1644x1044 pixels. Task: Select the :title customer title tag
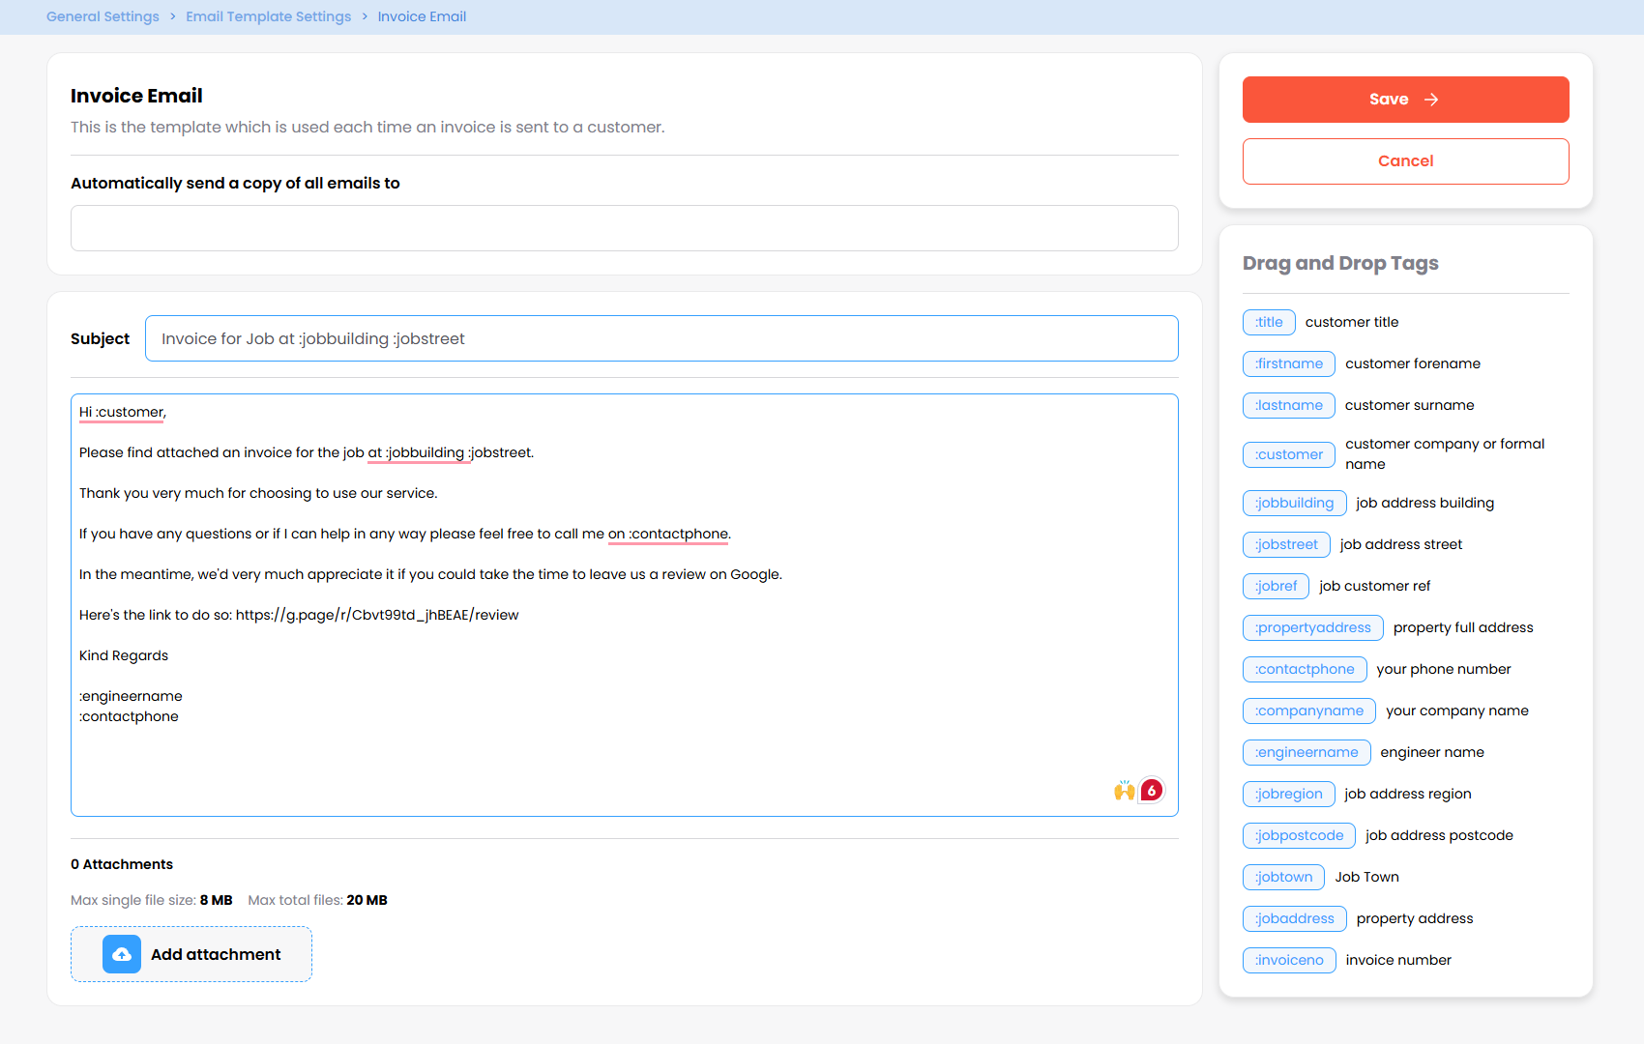point(1269,322)
